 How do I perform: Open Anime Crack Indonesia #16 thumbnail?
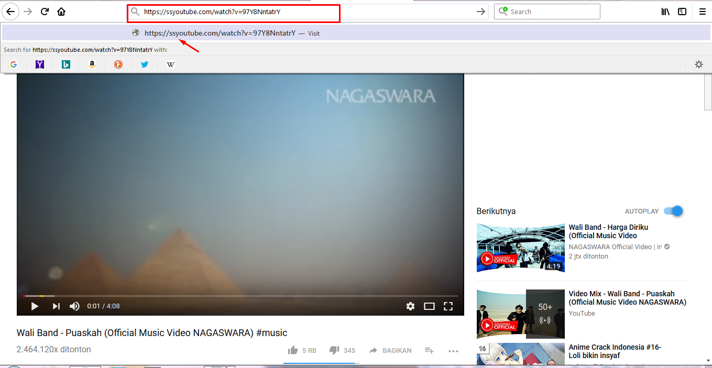coord(521,354)
